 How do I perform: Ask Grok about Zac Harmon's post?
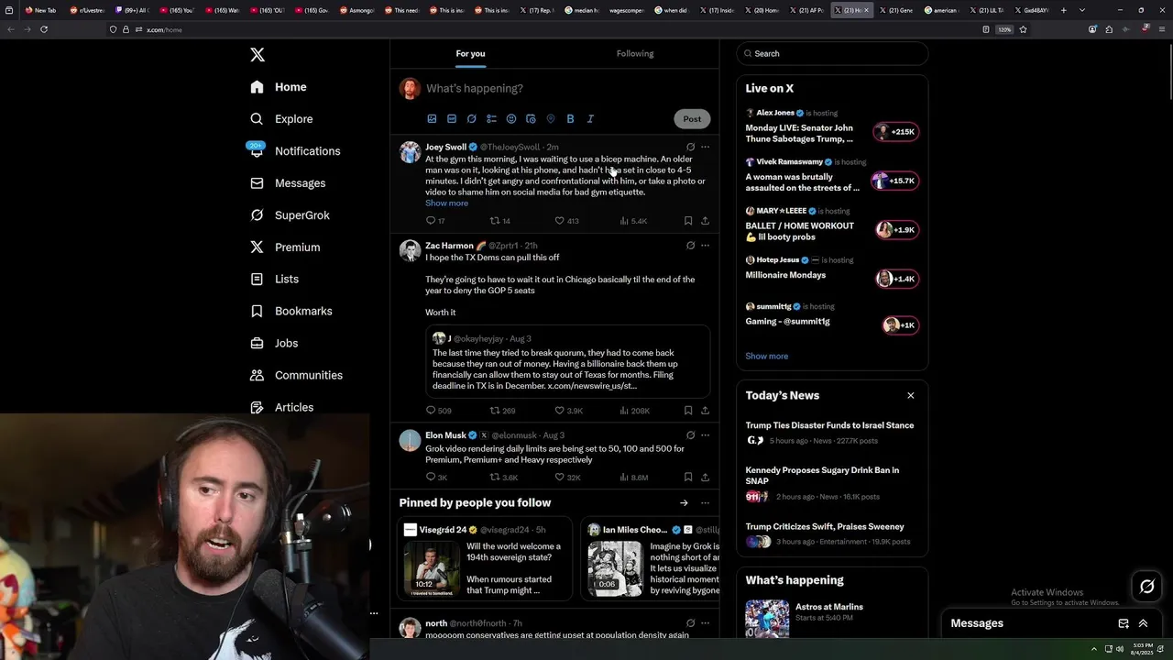point(690,246)
